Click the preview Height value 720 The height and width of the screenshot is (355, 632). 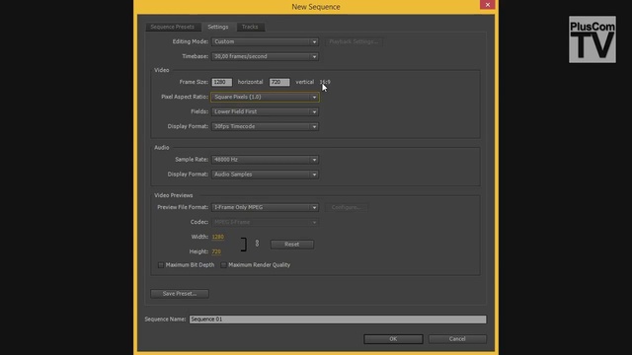tap(216, 252)
